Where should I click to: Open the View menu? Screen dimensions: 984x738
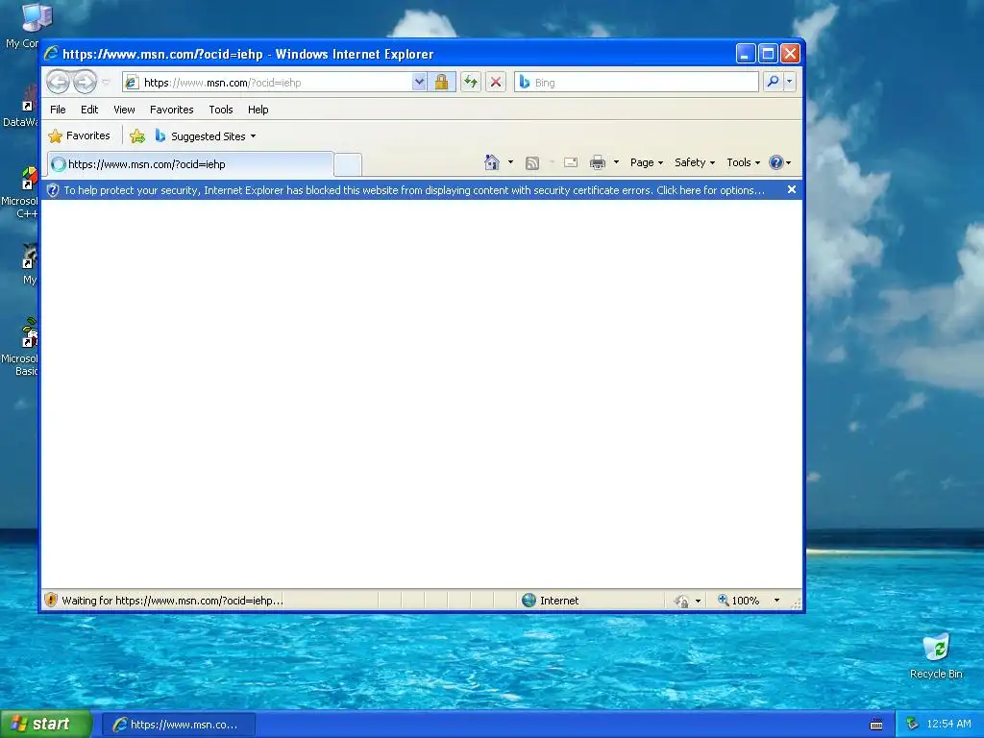(x=124, y=110)
